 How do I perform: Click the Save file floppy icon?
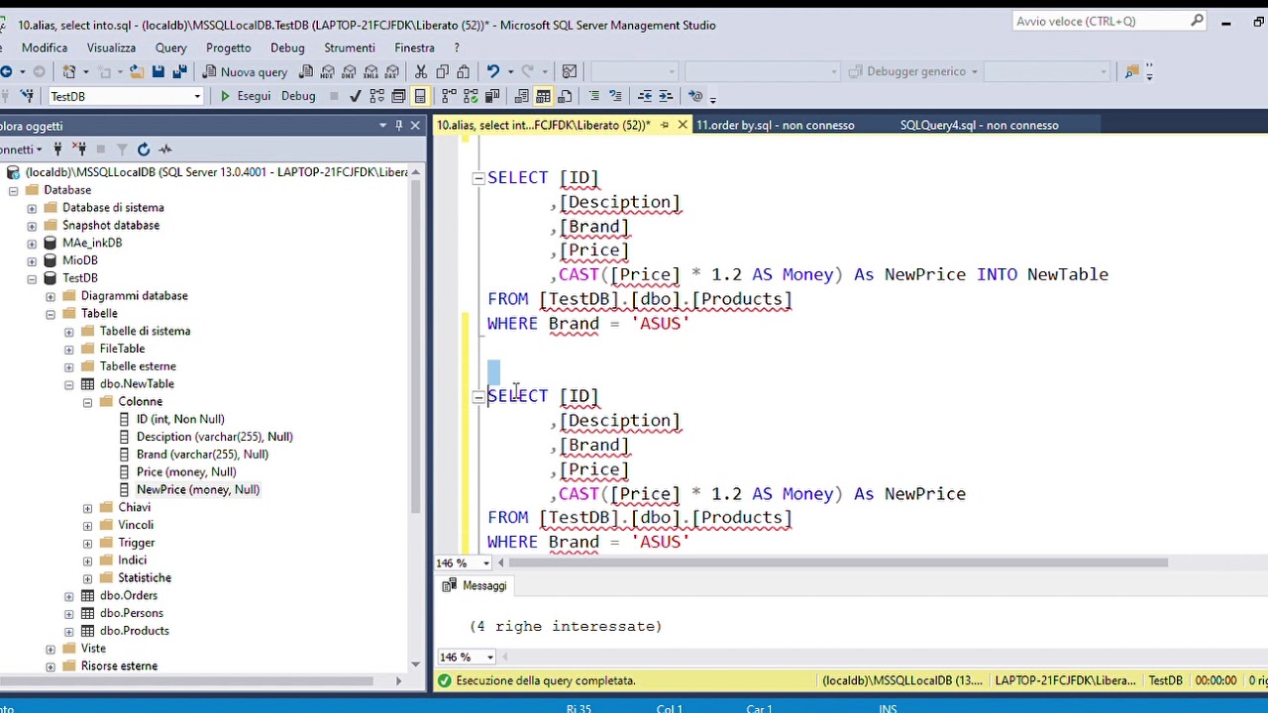(158, 71)
